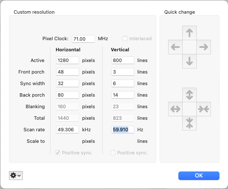Click the Horizontal Front porch field
Viewport: 228px width, 189px height.
(x=68, y=72)
